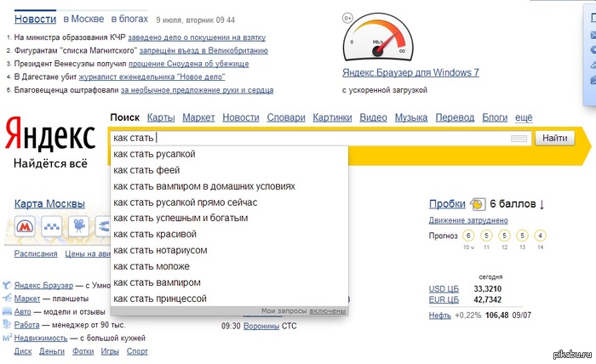
Task: Select suggestion как стать моложе
Action: click(x=229, y=266)
